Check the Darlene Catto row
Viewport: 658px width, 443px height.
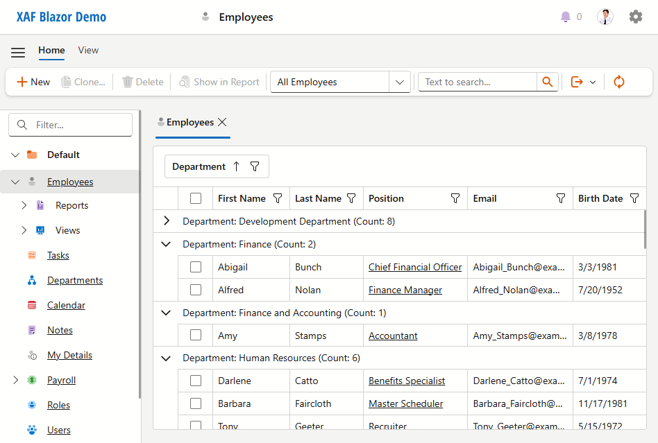196,381
